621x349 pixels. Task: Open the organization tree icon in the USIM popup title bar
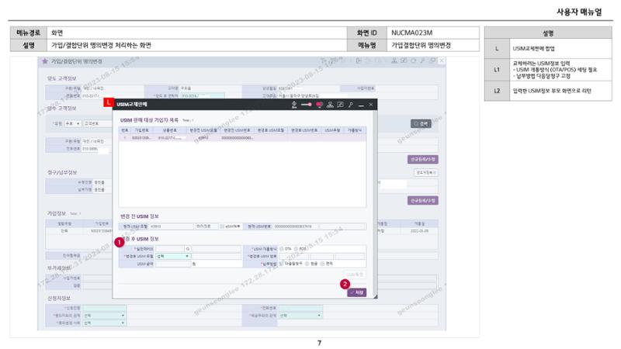click(x=330, y=105)
